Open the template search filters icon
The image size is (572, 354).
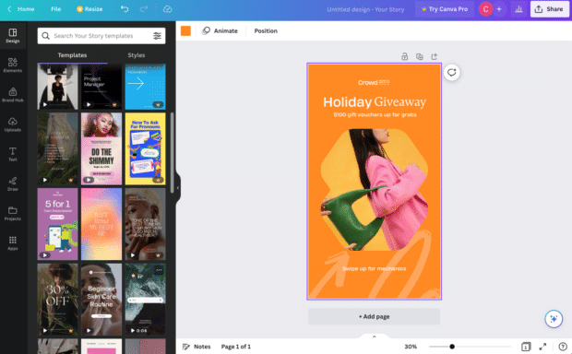click(157, 36)
